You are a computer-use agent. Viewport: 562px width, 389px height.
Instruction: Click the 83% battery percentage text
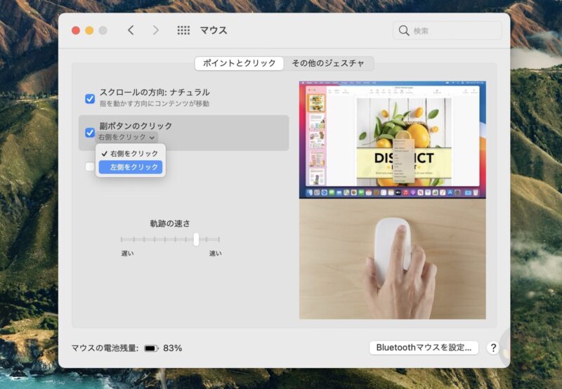pyautogui.click(x=172, y=348)
